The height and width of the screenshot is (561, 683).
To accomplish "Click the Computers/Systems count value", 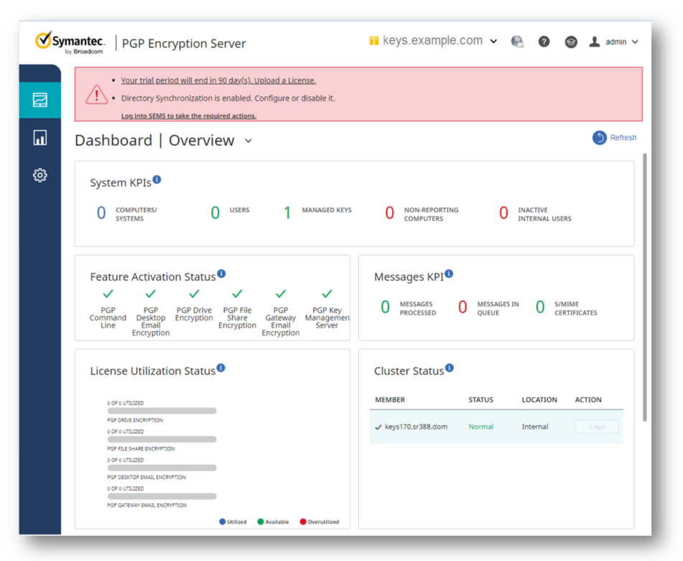I will coord(101,213).
